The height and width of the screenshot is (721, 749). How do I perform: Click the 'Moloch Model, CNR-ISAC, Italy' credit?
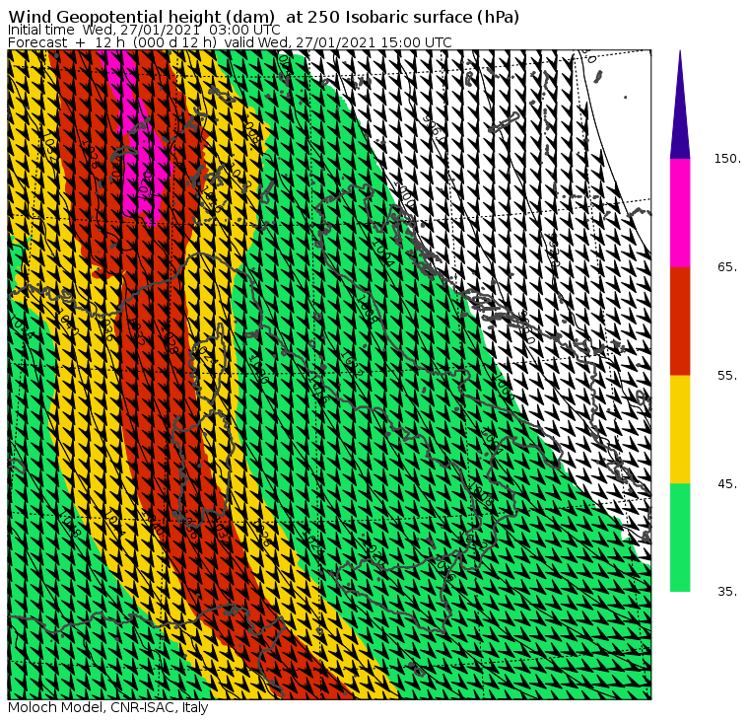(x=108, y=707)
